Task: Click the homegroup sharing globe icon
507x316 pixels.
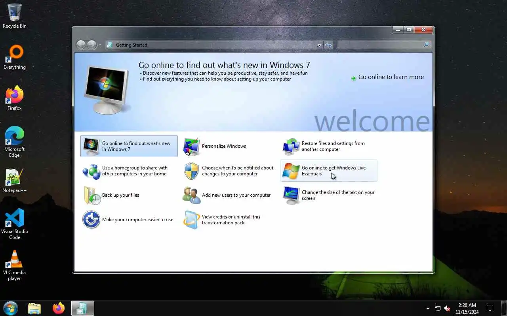Action: [x=91, y=171]
